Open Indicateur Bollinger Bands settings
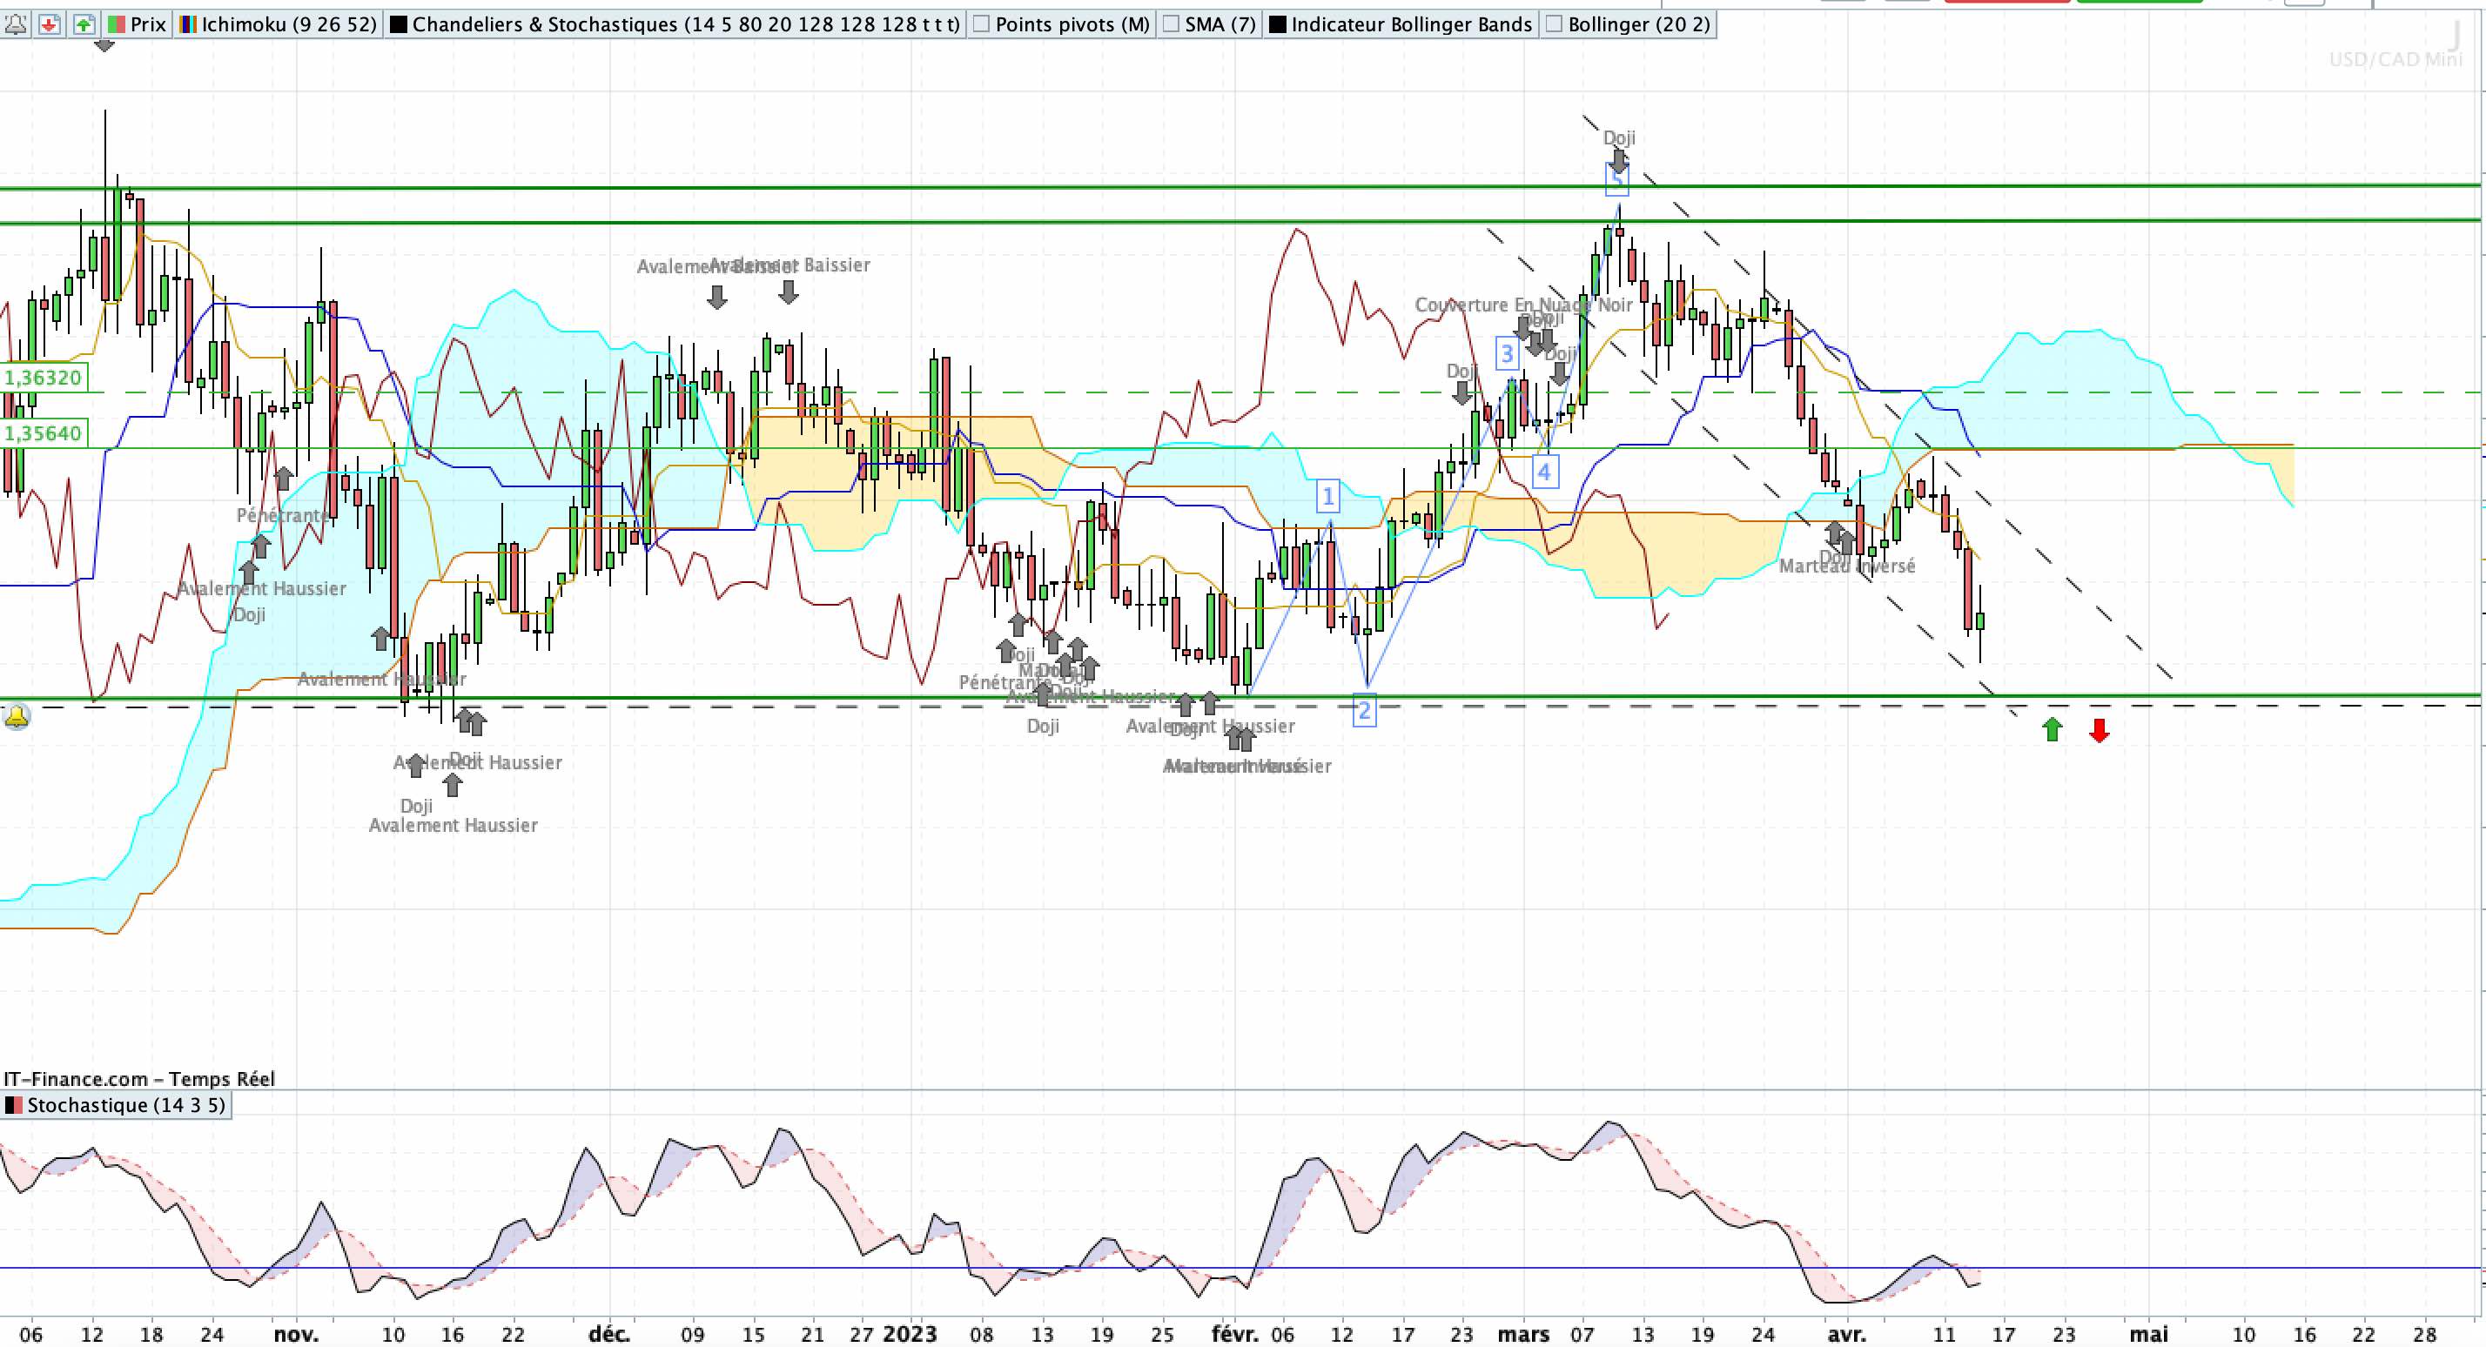Screen dimensions: 2486x1347 click(1411, 24)
